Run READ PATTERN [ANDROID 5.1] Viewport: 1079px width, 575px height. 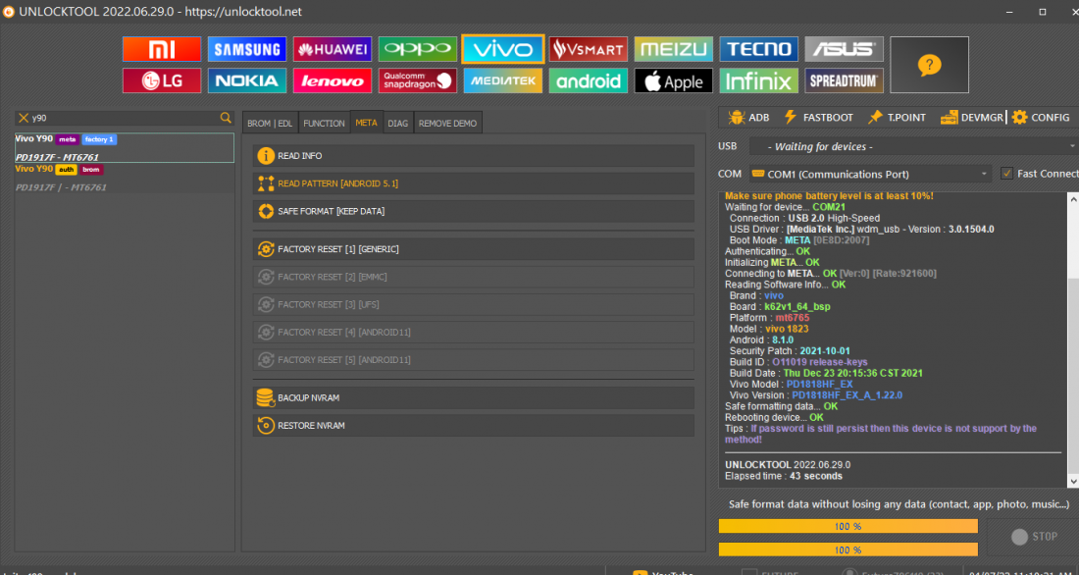tap(474, 183)
